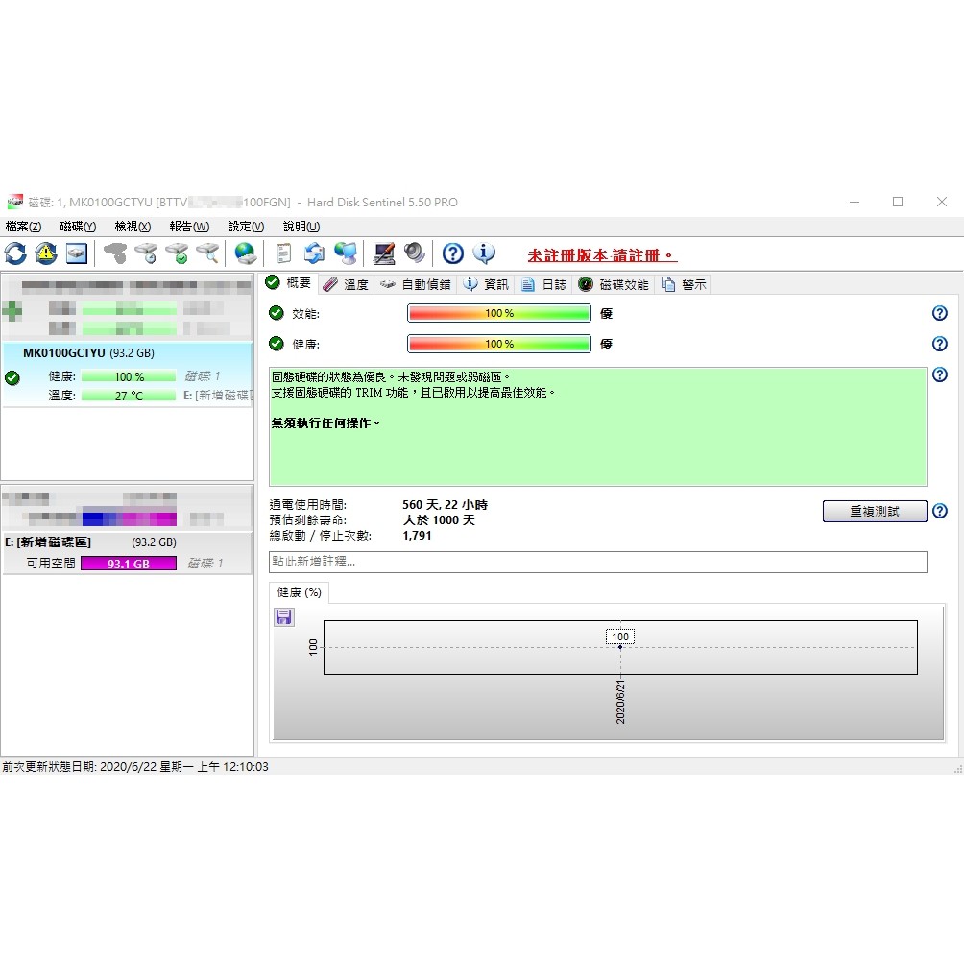Click the 27 °C temperature bar
The image size is (964, 964).
(129, 396)
